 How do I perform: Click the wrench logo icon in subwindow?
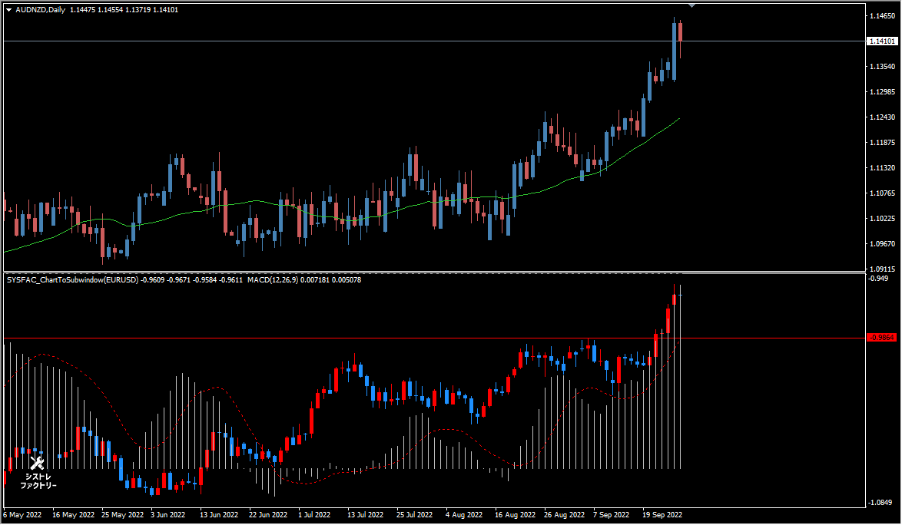pyautogui.click(x=37, y=462)
